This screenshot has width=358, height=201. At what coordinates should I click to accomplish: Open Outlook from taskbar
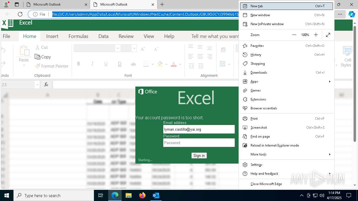(156, 195)
